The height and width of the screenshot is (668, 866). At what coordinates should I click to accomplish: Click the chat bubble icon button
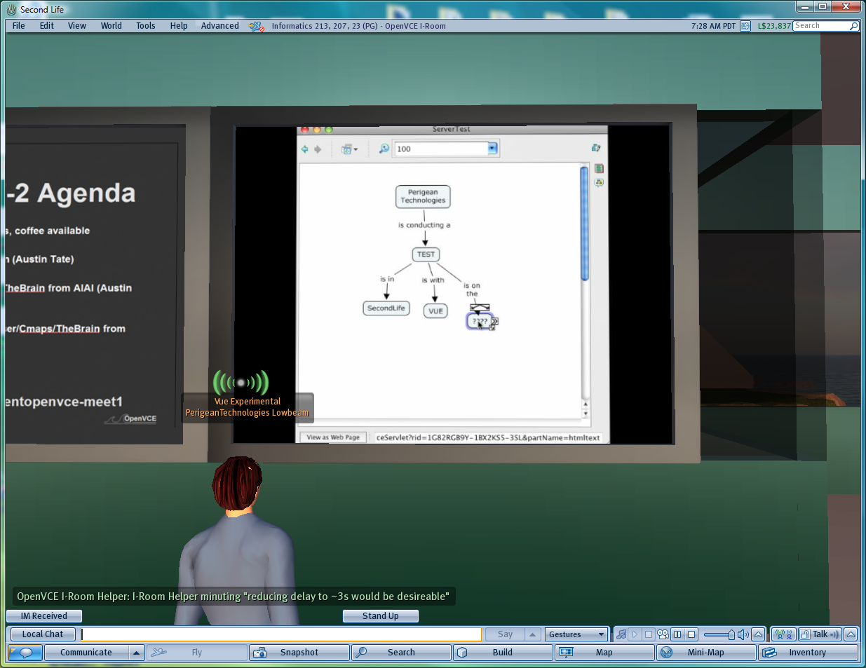point(25,653)
